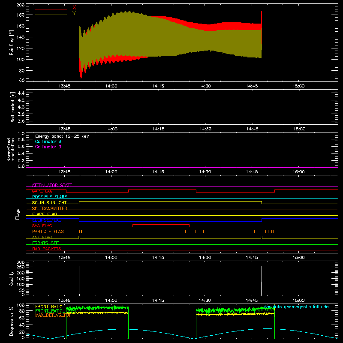Click the SC_IN_SUNLIGHT flag label
This screenshot has height=343, width=343.
pos(49,202)
